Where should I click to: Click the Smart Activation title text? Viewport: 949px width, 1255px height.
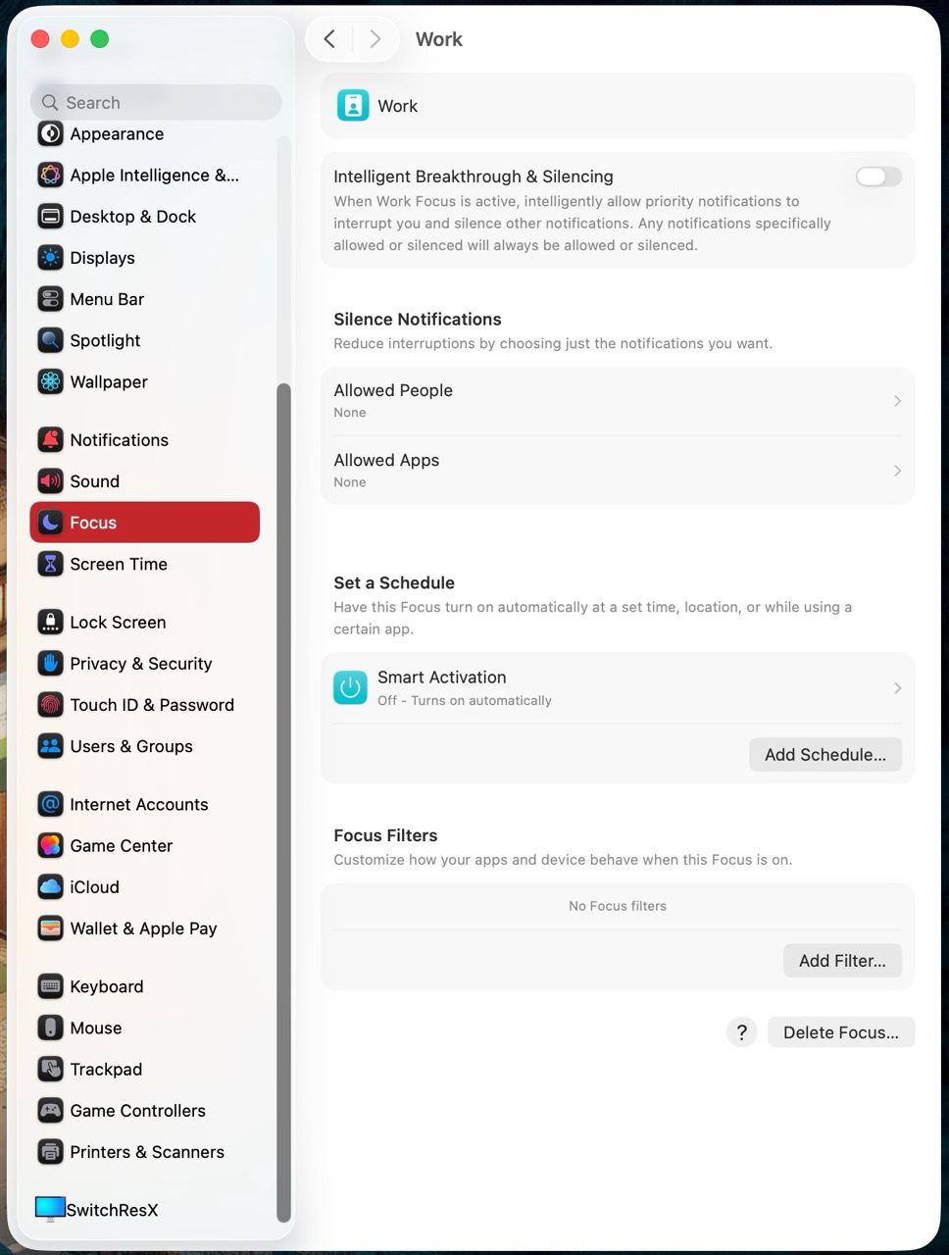(442, 678)
